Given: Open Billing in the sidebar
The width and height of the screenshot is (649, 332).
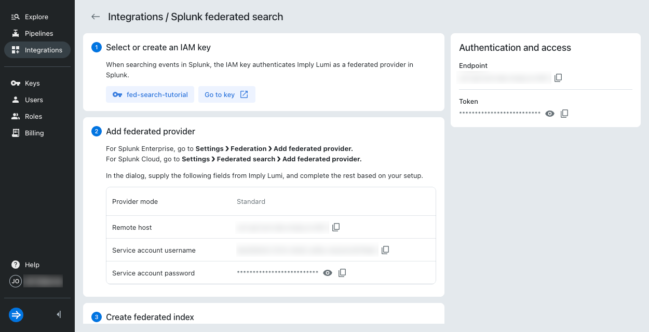Looking at the screenshot, I should click(37, 133).
